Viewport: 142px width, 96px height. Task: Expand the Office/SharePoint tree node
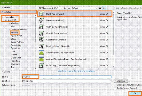click(x=9, y=29)
